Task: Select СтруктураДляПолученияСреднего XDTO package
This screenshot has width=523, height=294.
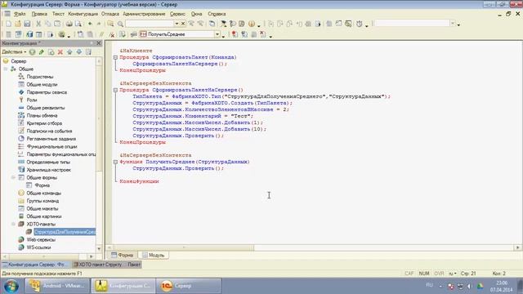Action: pos(65,232)
